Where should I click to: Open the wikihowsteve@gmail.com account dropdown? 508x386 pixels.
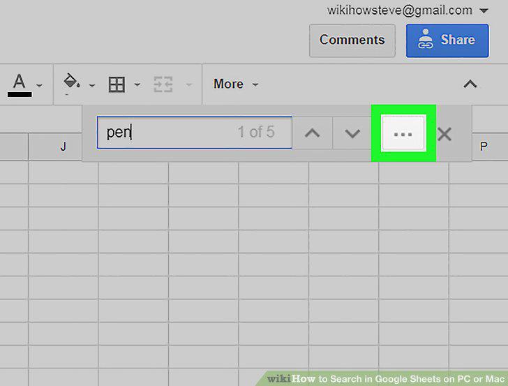(x=484, y=11)
